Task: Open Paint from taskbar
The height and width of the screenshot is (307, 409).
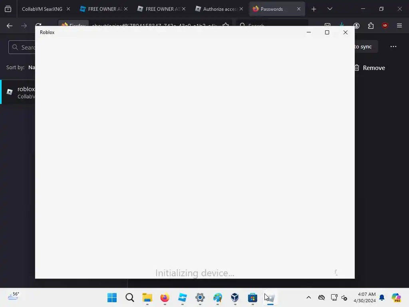Action: (x=218, y=297)
